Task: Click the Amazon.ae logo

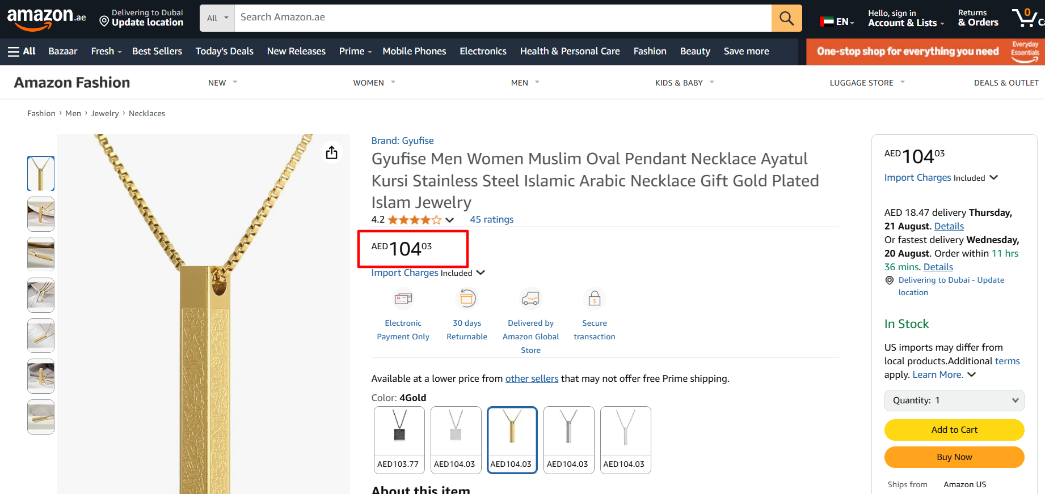Action: pyautogui.click(x=46, y=18)
